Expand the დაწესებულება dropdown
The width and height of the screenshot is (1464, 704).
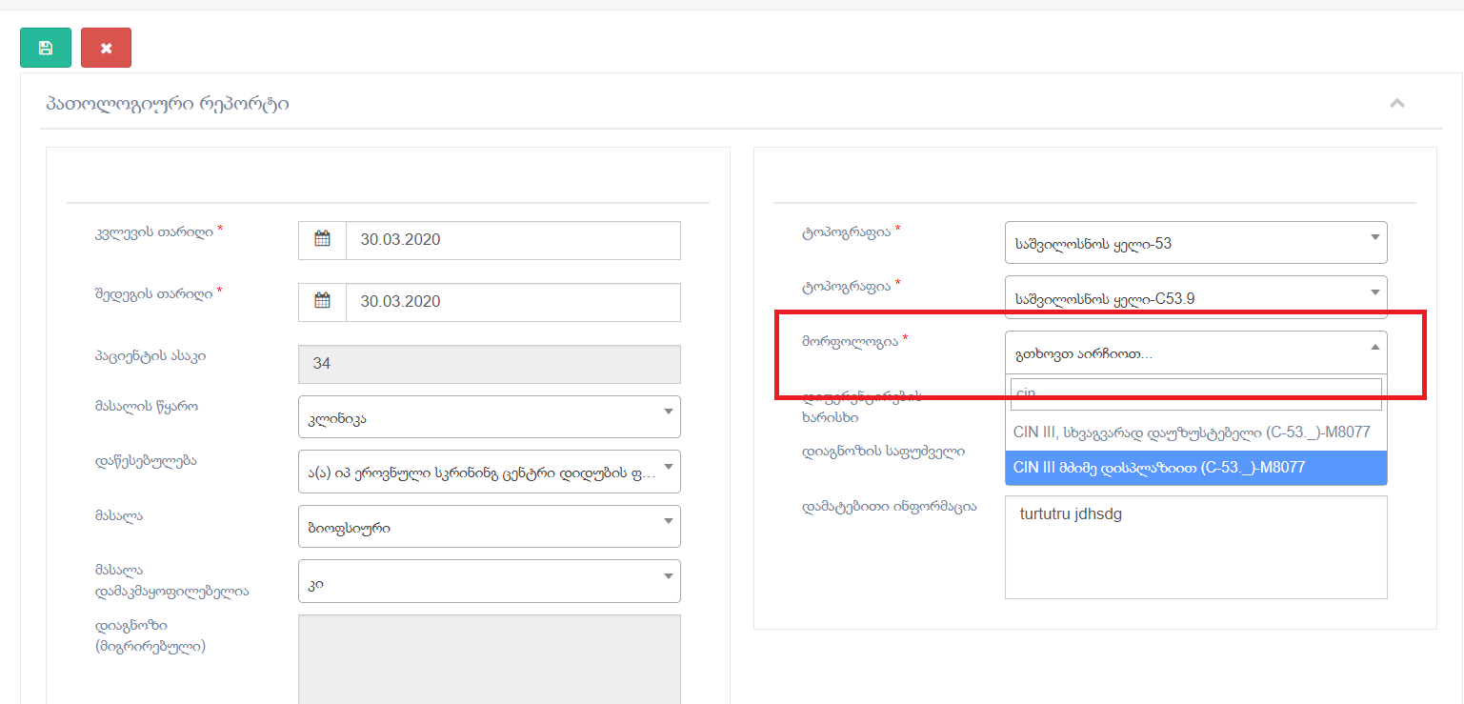pos(489,472)
